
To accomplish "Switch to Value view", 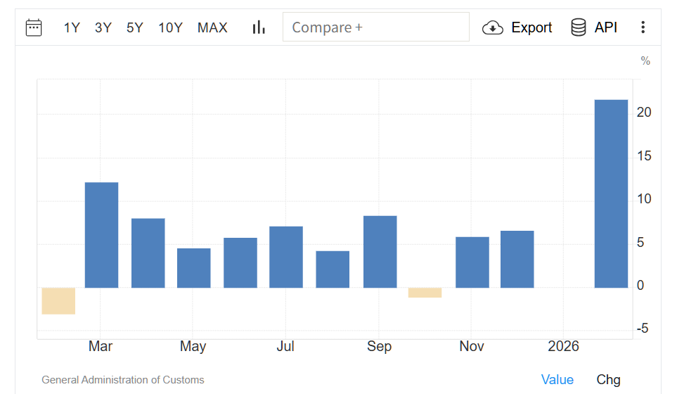I will coord(557,379).
